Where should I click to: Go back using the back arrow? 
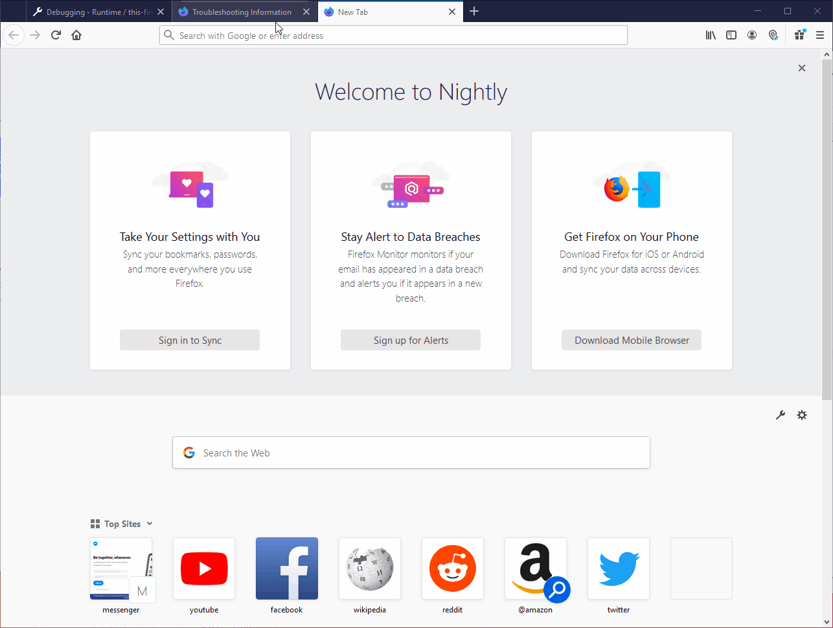pyautogui.click(x=14, y=35)
